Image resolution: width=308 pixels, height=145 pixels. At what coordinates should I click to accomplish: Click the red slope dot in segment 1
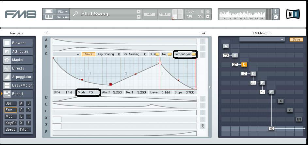(x=82, y=80)
